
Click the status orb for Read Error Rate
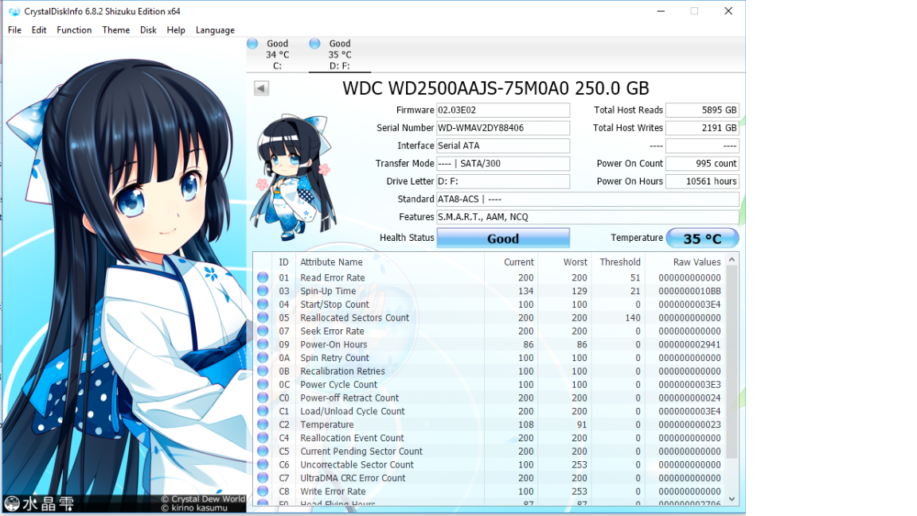[x=263, y=277]
